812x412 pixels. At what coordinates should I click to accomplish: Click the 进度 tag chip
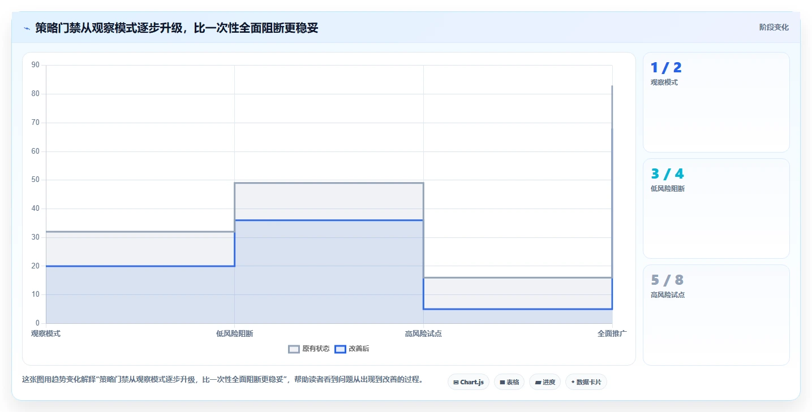point(545,382)
